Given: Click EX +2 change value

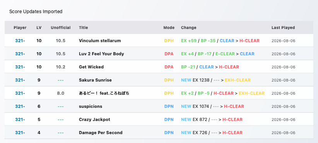Looking at the screenshot, I should coord(187,94).
